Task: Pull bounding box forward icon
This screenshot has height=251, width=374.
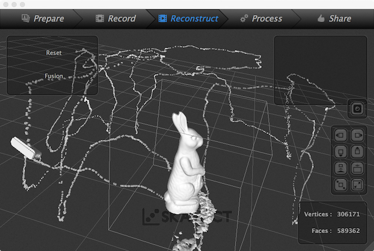Action: coord(357,168)
